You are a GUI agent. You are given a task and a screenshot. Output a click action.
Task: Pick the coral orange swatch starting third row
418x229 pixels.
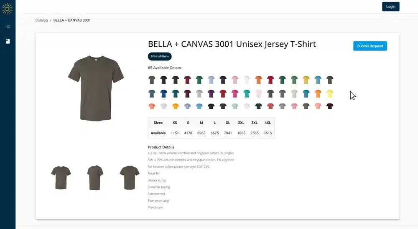(152, 106)
